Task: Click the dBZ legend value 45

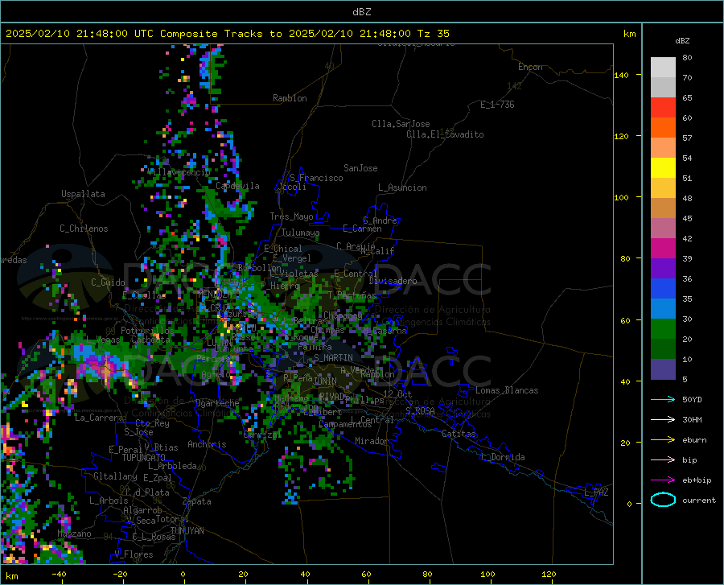Action: pos(687,218)
